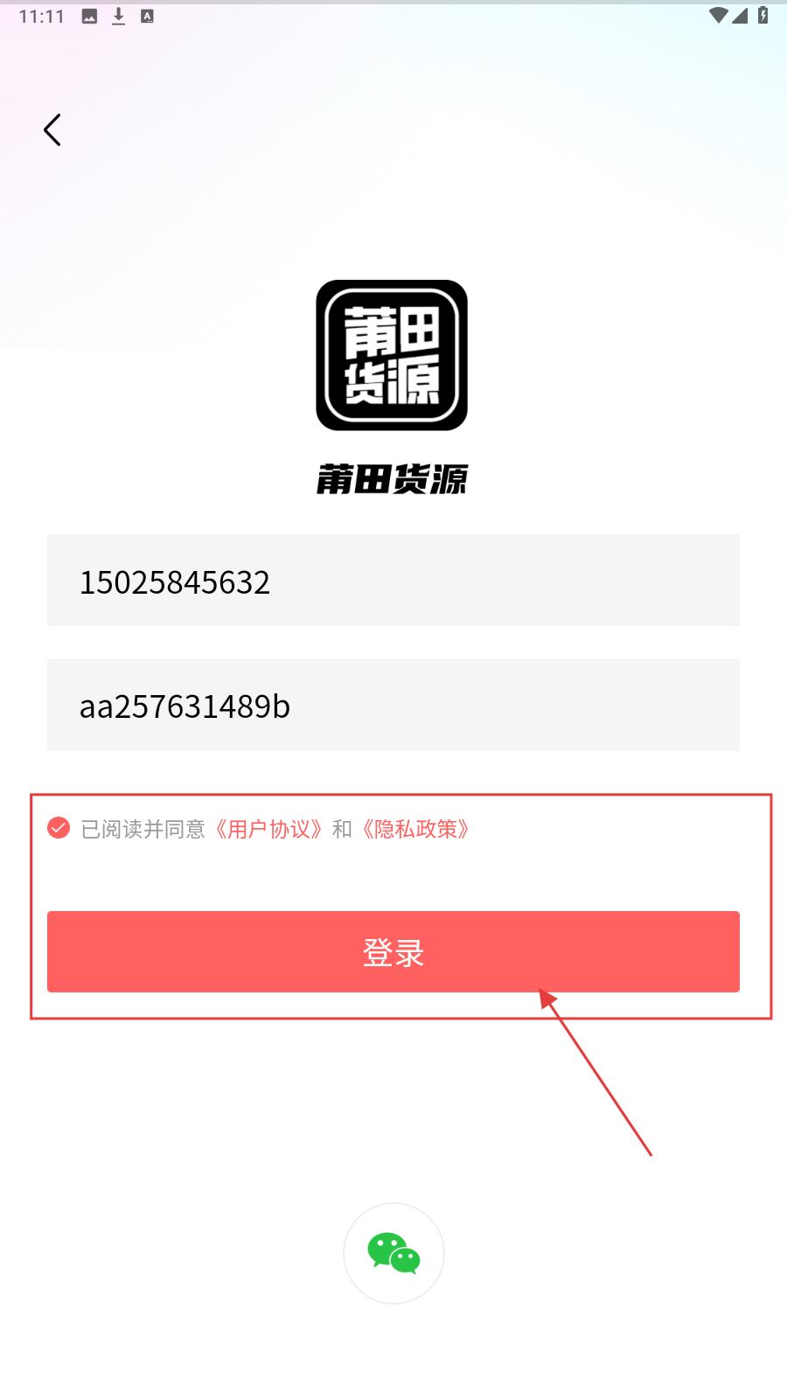The image size is (787, 1399).
Task: Go back using the left chevron arrow
Action: 52,130
